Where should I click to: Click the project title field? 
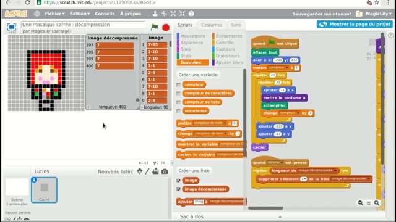(84, 25)
